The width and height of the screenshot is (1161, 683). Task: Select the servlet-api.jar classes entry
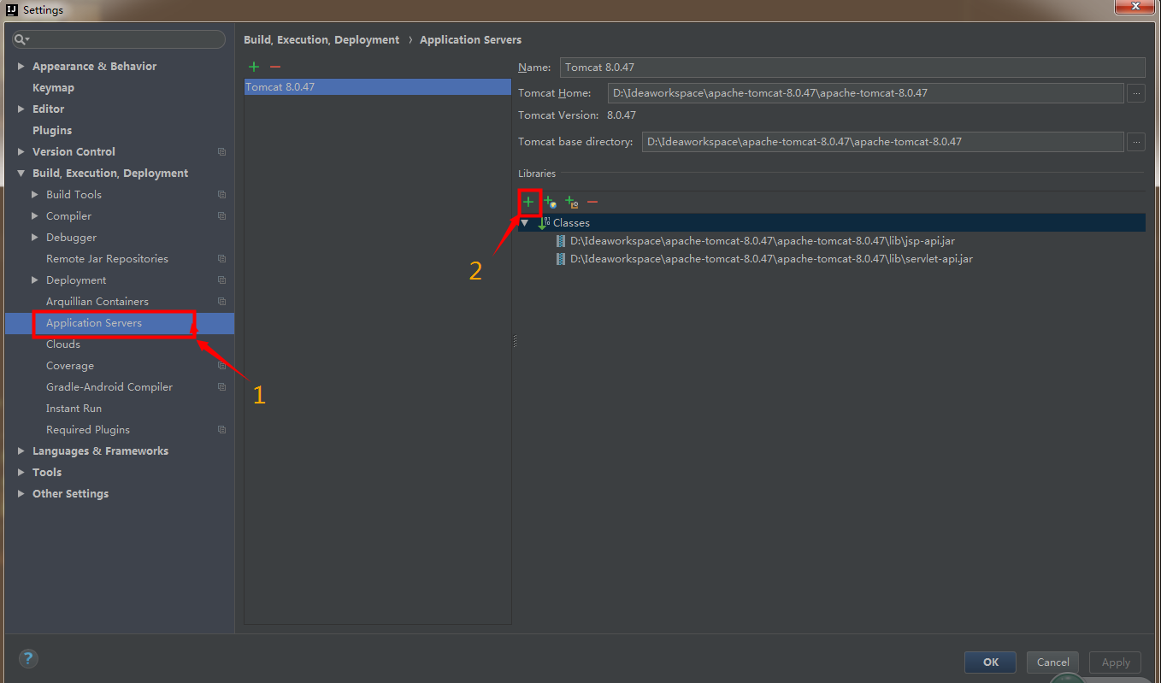click(766, 258)
